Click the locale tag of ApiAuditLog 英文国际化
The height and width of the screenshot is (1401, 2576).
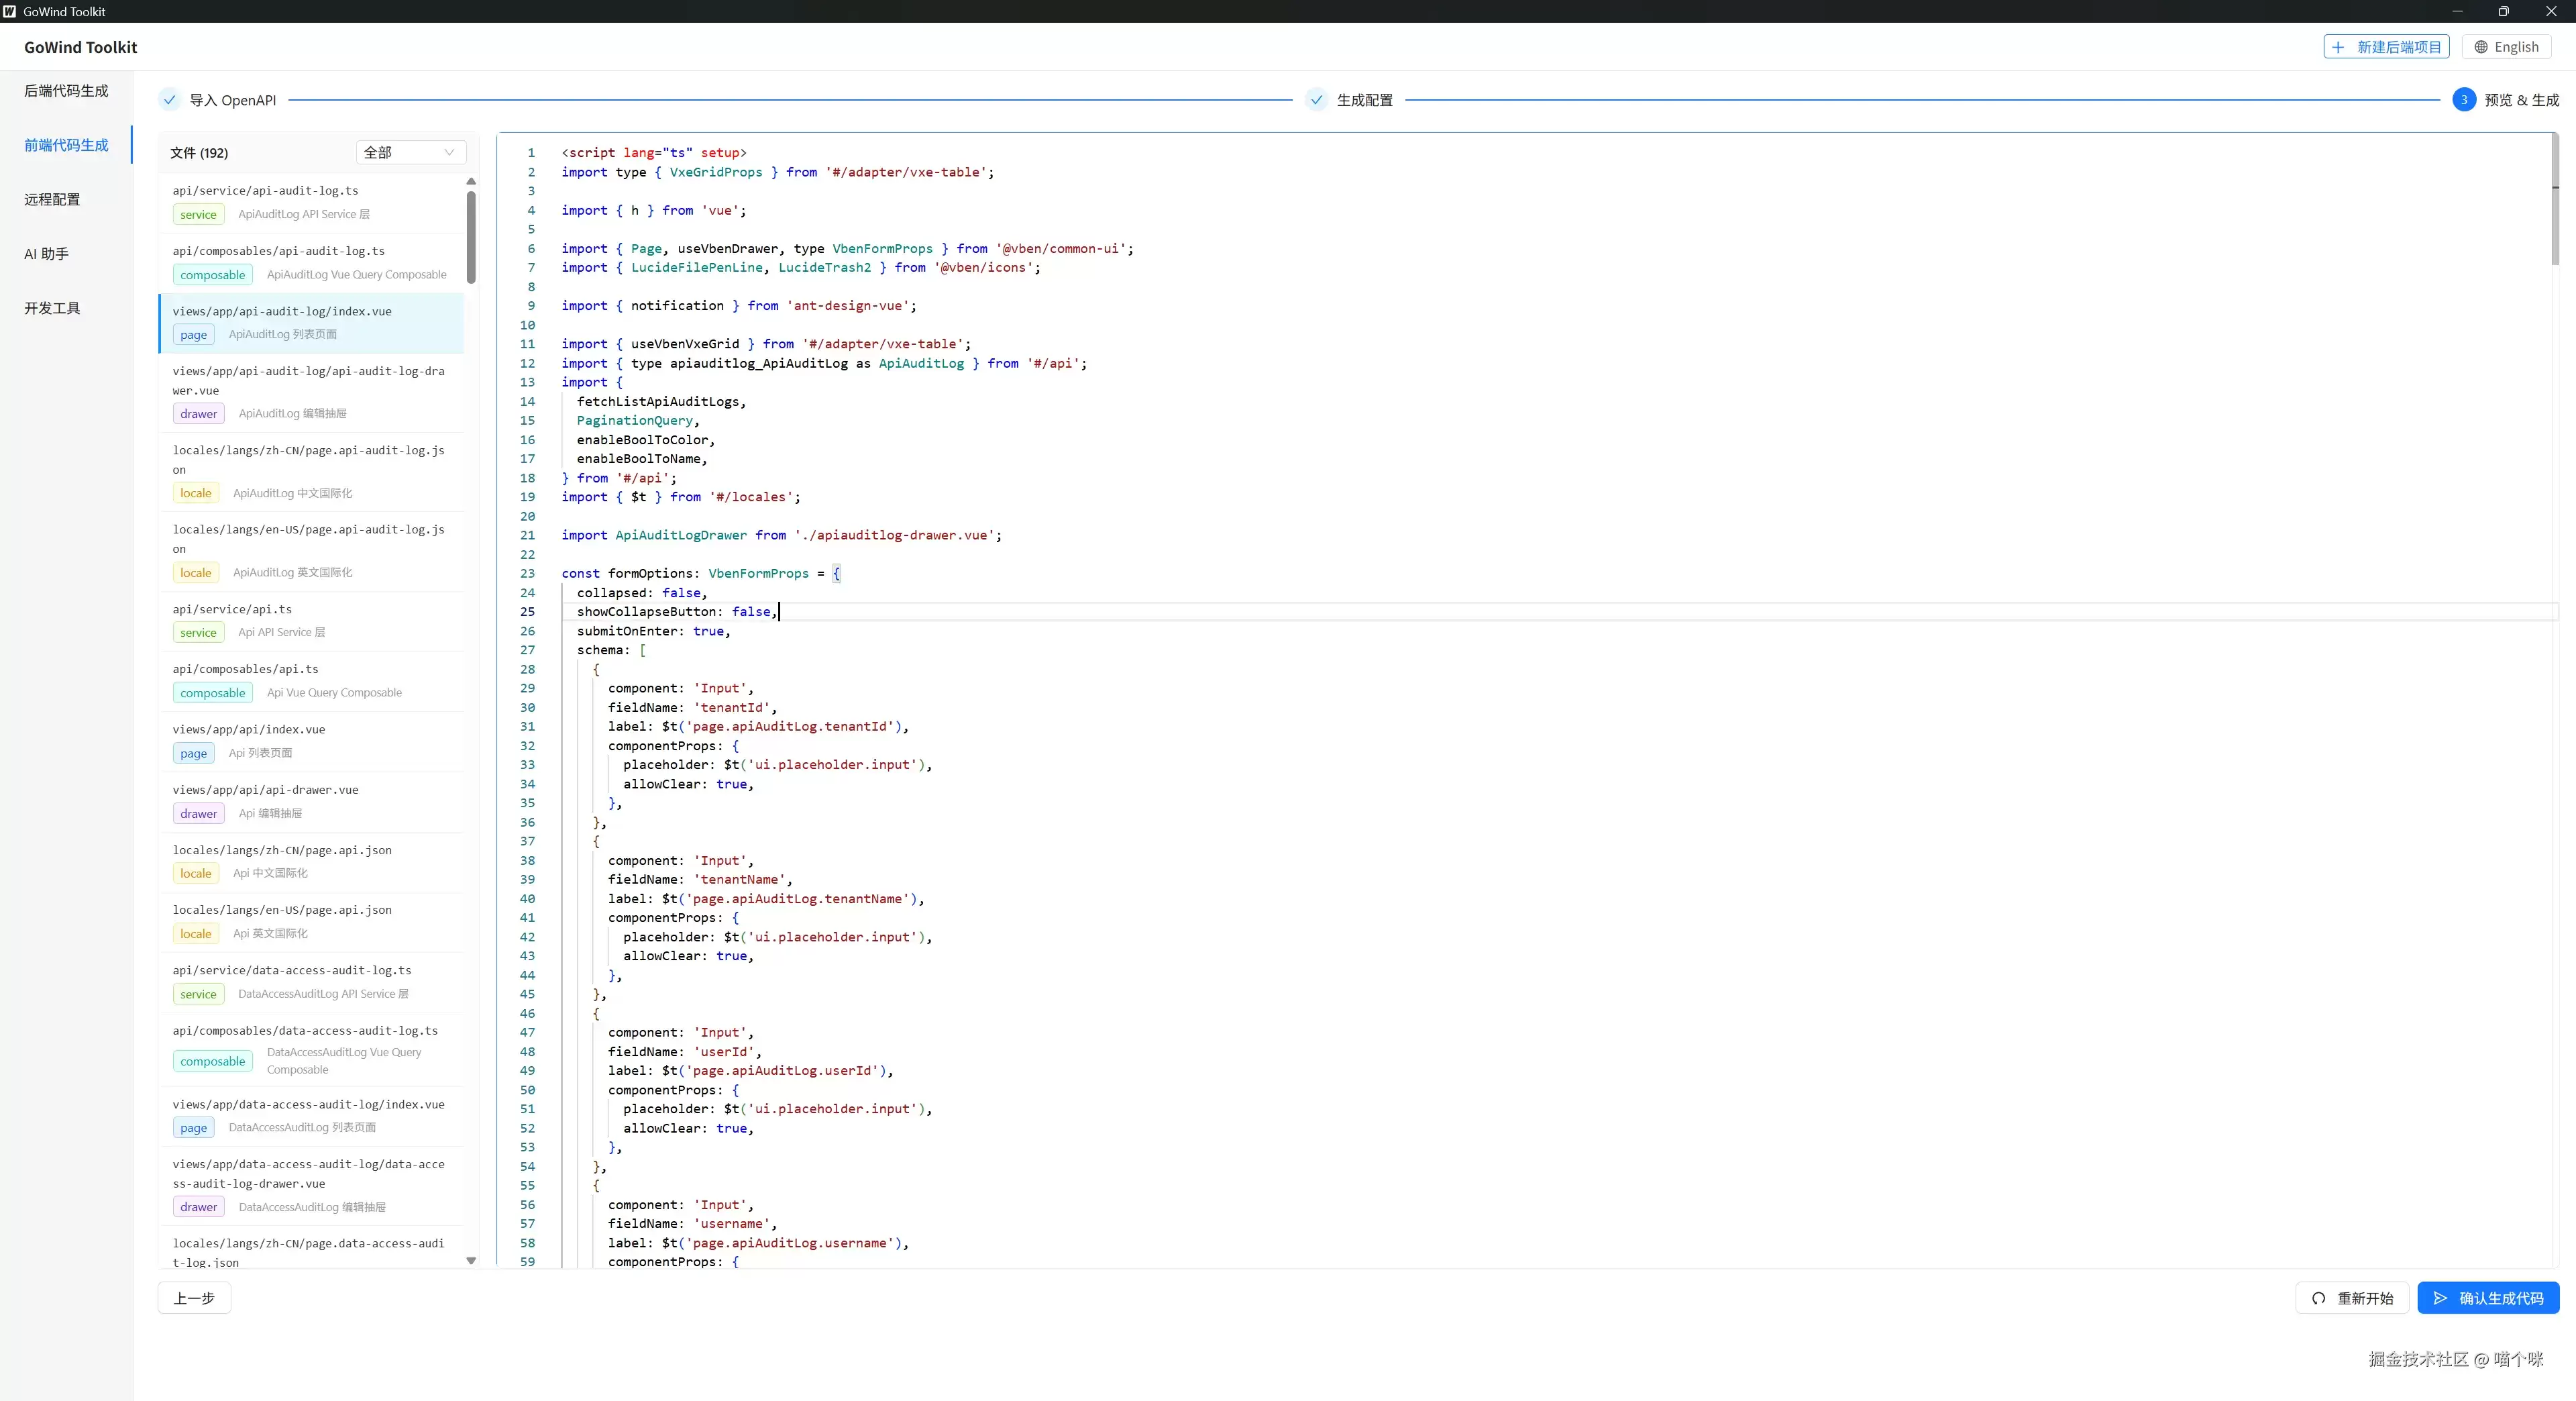[195, 573]
